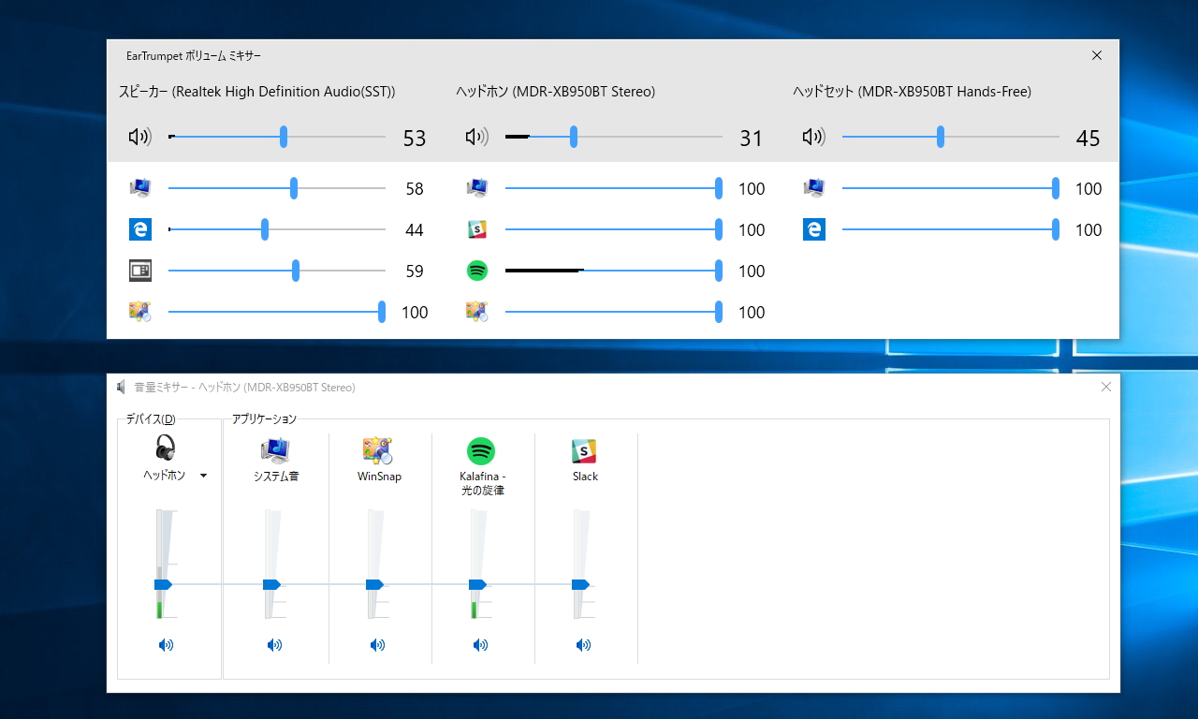This screenshot has height=719, width=1198.
Task: Mute Spotify Kalafina track in 音量ミキサー
Action: point(480,645)
